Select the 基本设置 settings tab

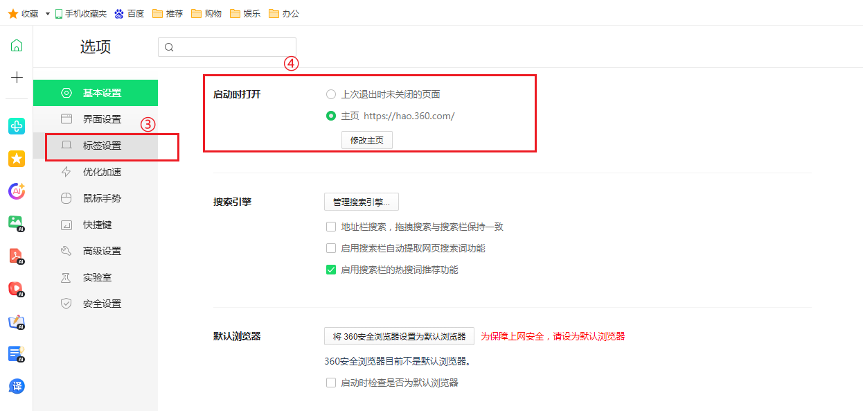point(96,93)
